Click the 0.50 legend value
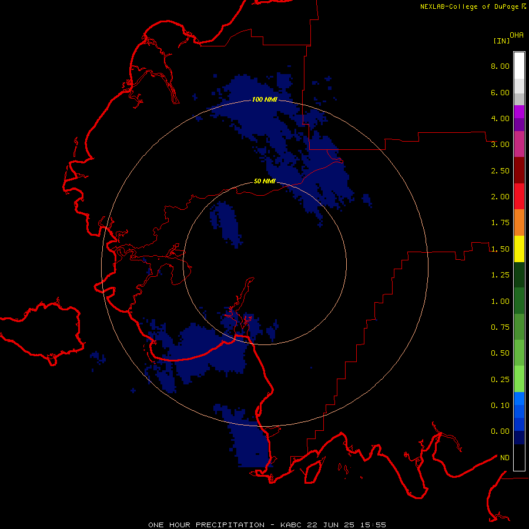The width and height of the screenshot is (529, 529). point(500,353)
